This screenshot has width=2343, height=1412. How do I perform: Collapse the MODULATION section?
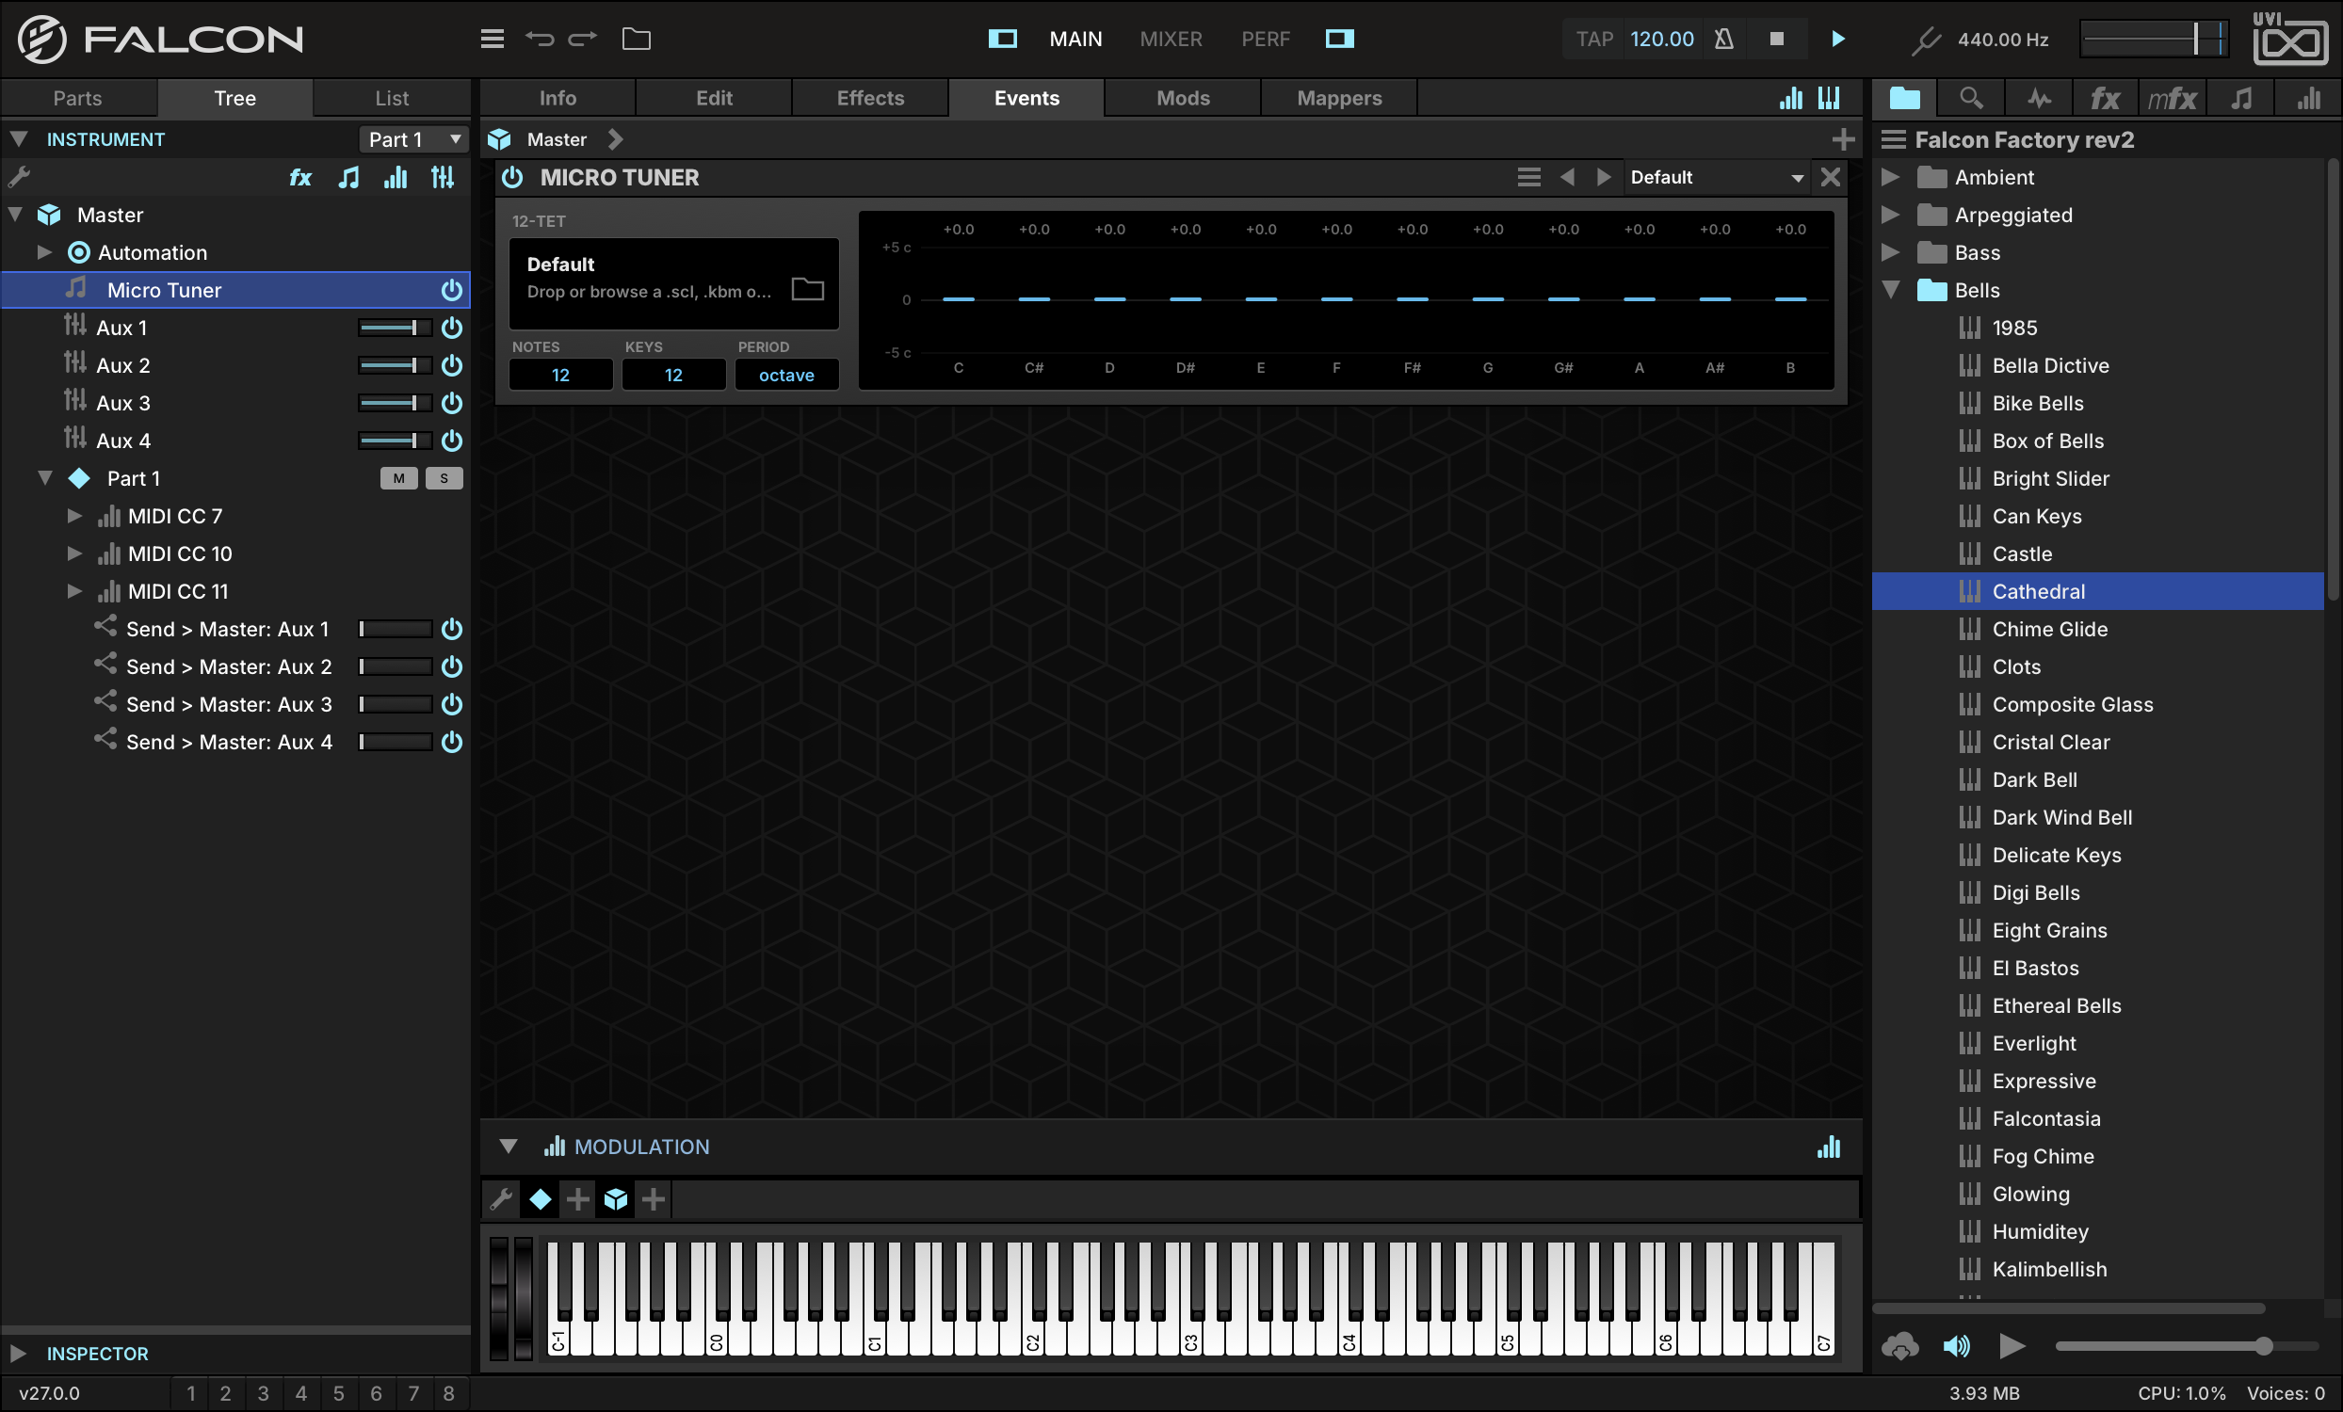508,1147
